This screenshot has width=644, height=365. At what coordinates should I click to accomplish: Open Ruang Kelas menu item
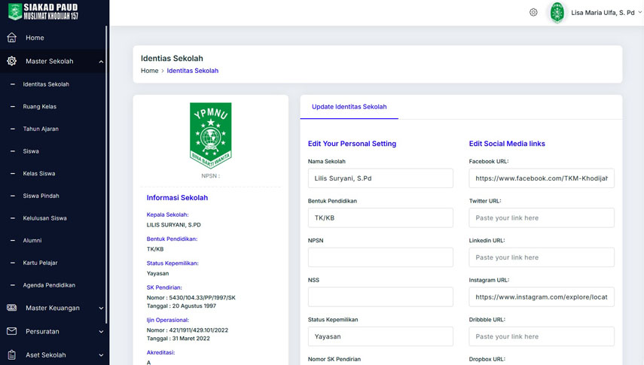click(x=39, y=107)
